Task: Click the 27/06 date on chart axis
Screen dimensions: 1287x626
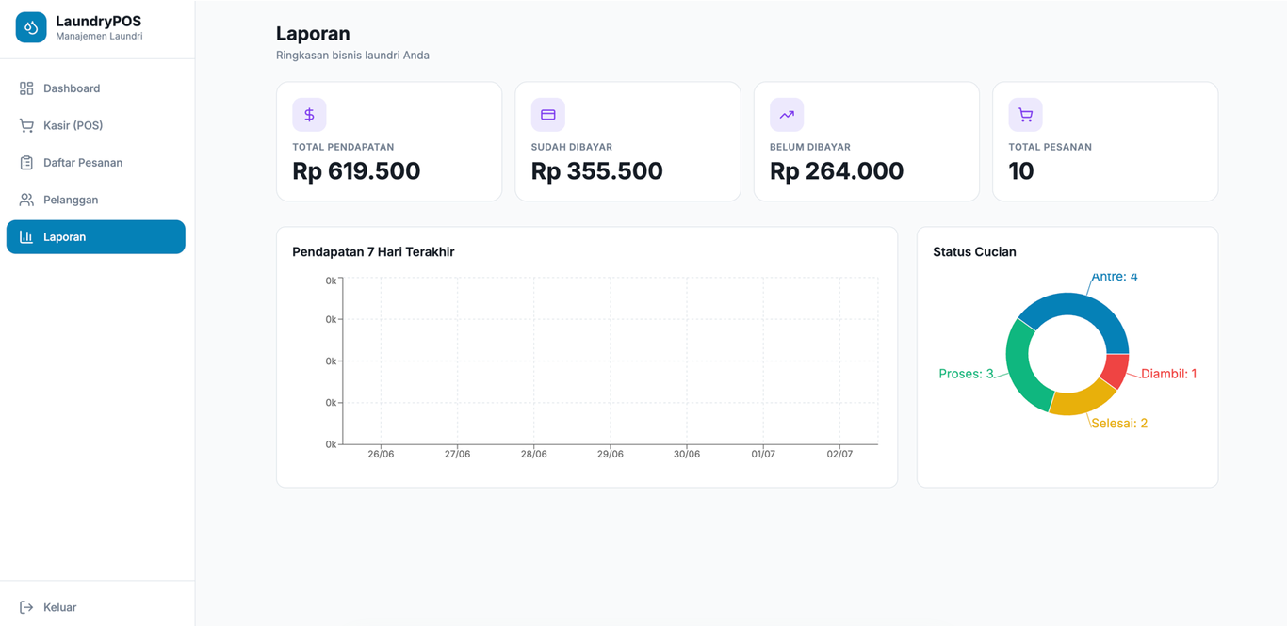Action: pyautogui.click(x=457, y=454)
